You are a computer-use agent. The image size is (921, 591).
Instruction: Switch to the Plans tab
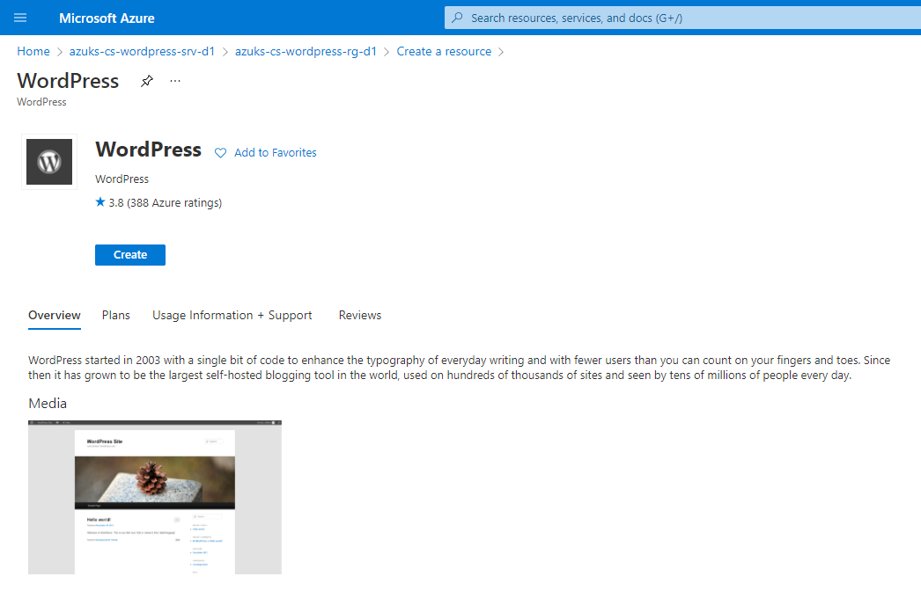click(x=115, y=315)
